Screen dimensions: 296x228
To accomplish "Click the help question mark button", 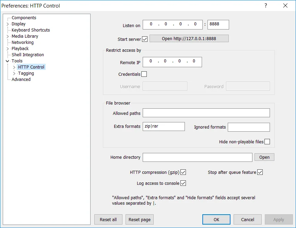I will click(x=265, y=5).
